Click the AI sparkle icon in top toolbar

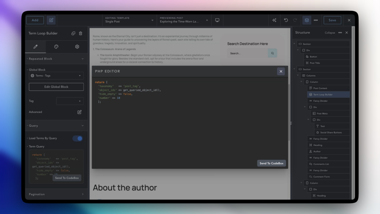click(x=274, y=20)
